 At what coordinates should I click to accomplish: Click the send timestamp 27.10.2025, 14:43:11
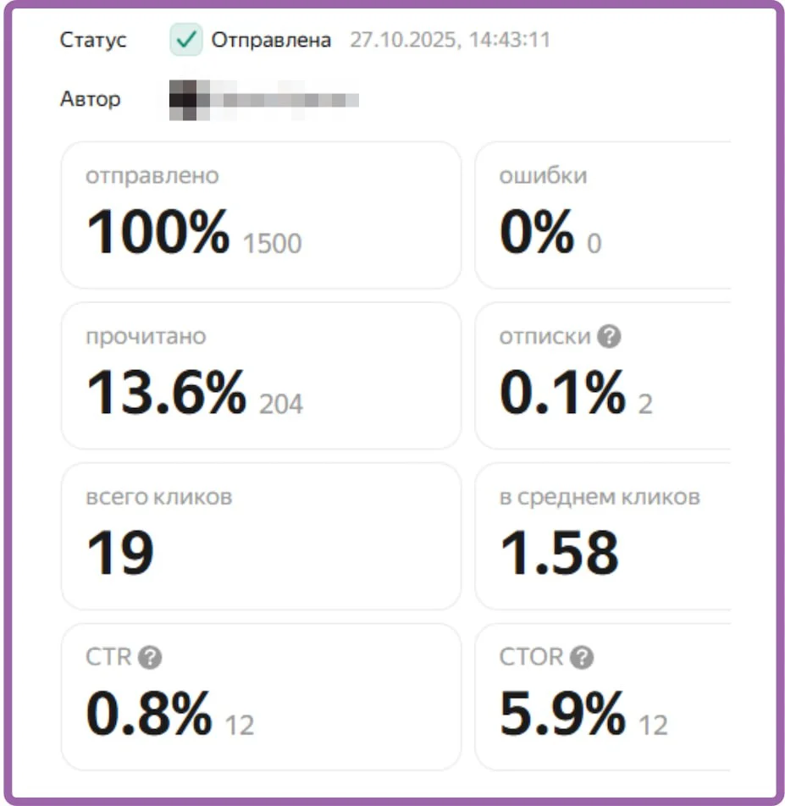coord(450,40)
